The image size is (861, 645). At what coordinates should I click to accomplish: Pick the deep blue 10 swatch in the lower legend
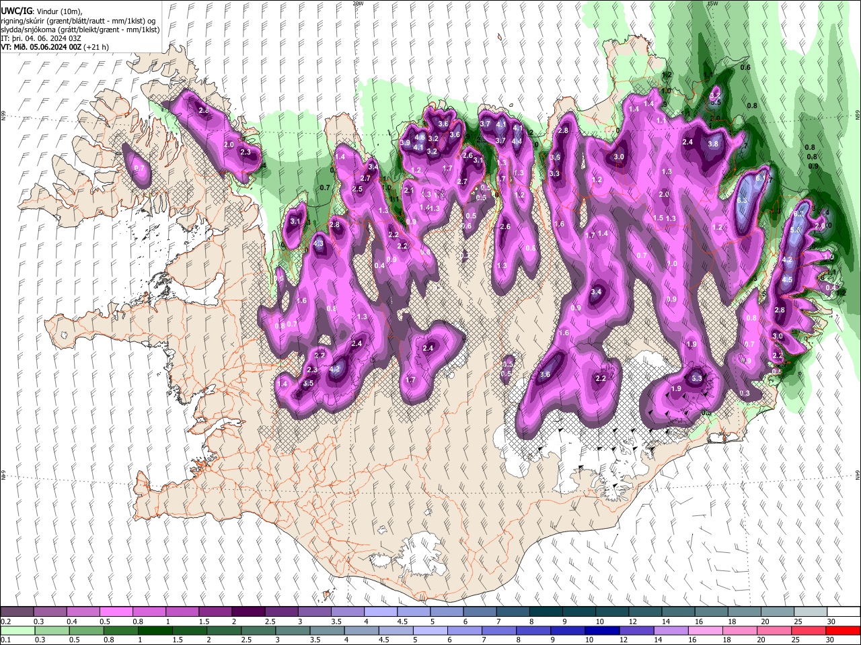coord(601,630)
